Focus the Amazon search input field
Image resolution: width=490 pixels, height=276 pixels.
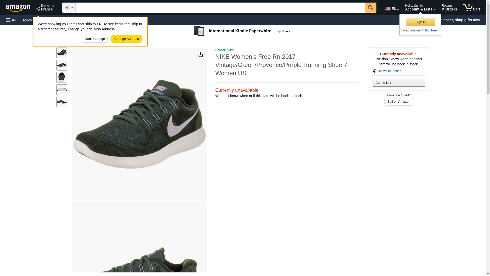tap(220, 8)
